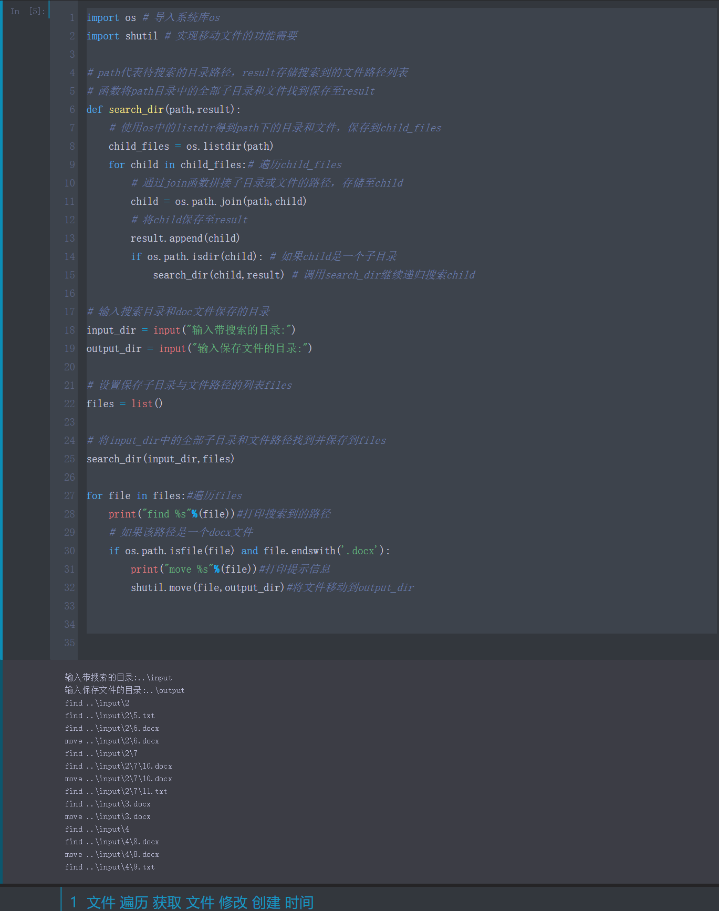Click the output line '输入保存文件的目录:..\output'
Image resolution: width=719 pixels, height=911 pixels.
point(124,690)
